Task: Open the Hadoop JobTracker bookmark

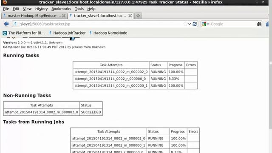Action: click(x=67, y=33)
